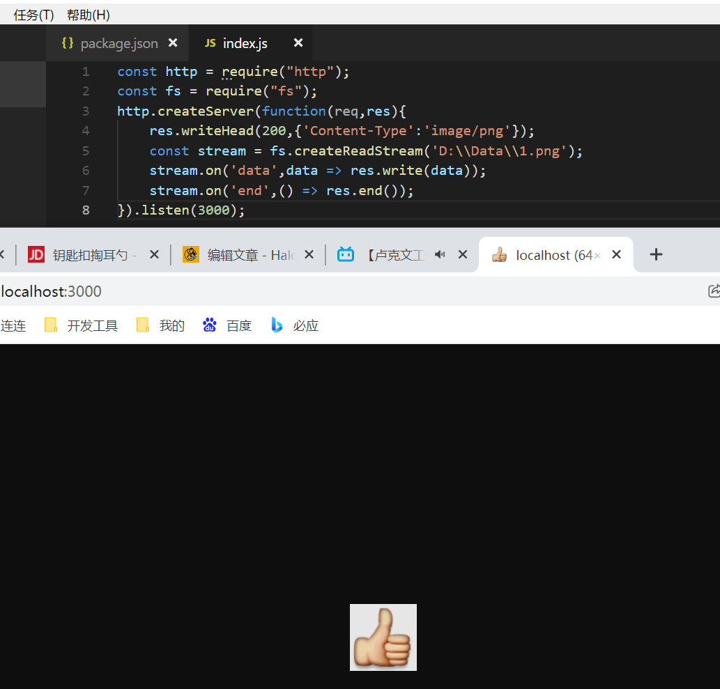Viewport: 720px width, 689px height.
Task: Click the JD favicon on 钥匙扣掏耳勺 tab
Action: pos(36,255)
